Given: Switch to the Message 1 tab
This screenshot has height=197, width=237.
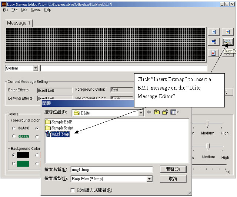Looking at the screenshot, I should (x=19, y=23).
